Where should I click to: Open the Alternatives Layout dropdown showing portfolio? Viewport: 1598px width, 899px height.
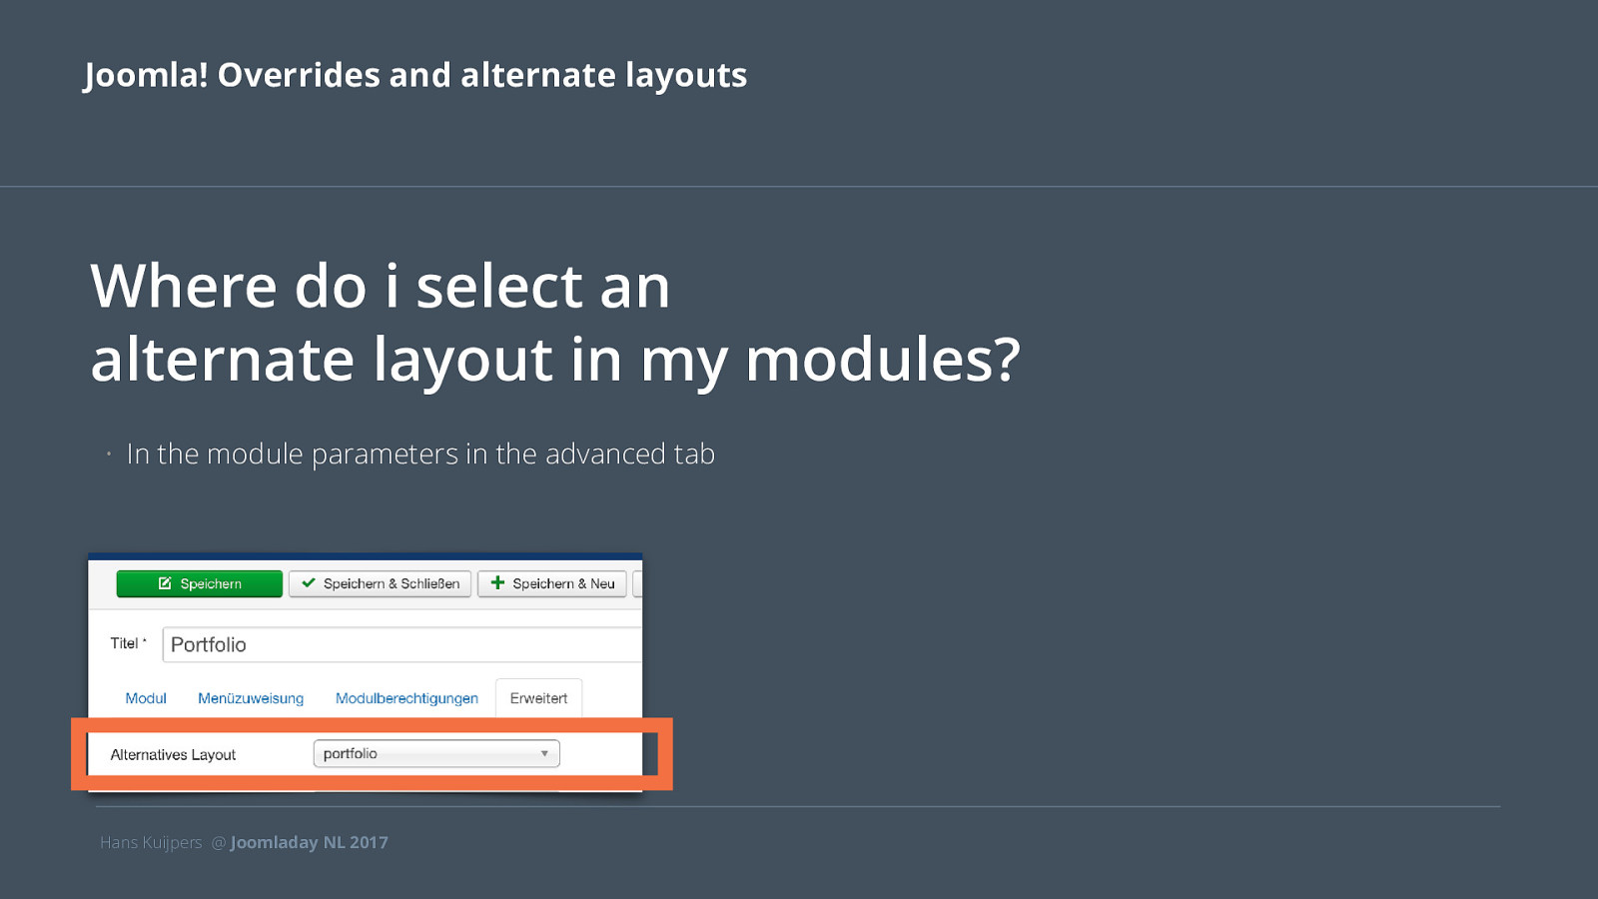(436, 753)
